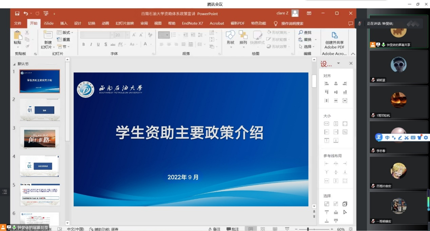Screen dimensions: 430x231
Task: Open the Design (设计) tab
Action: pos(78,23)
